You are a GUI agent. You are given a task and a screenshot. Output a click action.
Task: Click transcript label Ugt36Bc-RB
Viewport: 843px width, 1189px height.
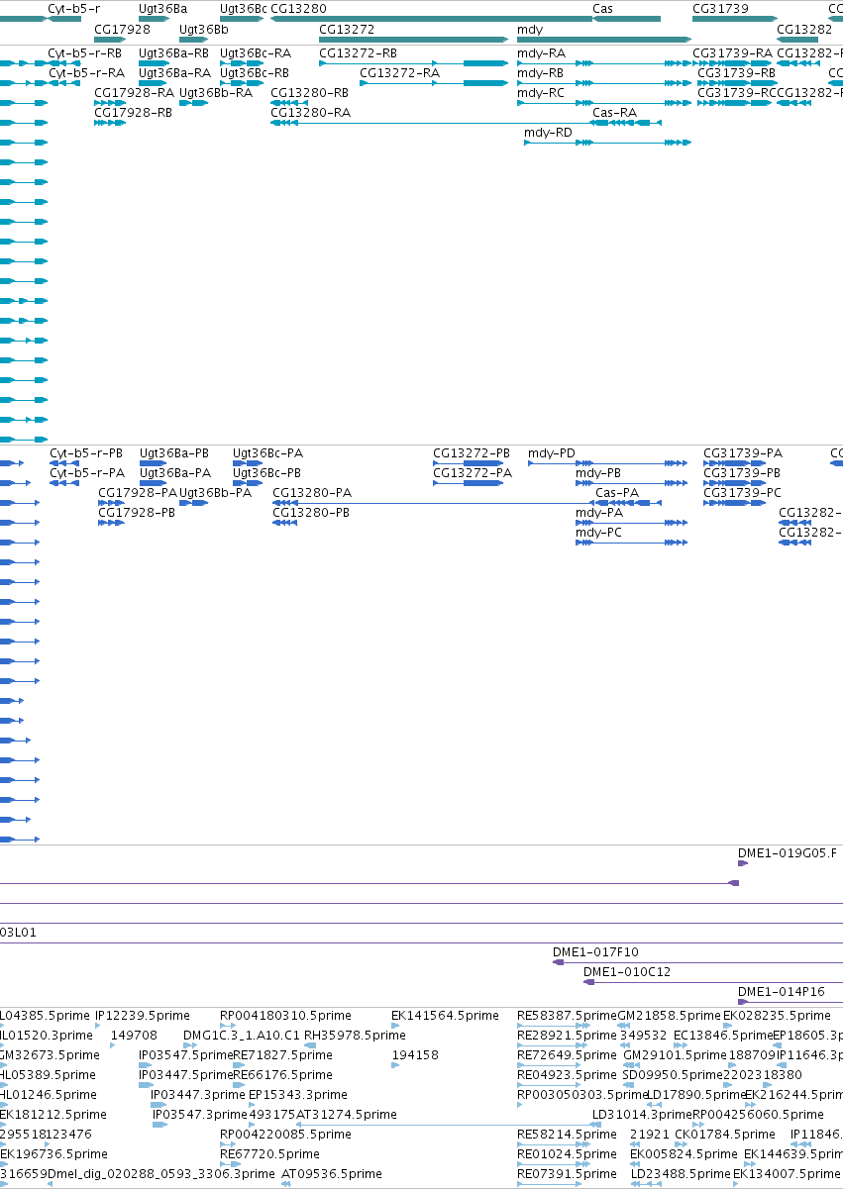(x=255, y=72)
